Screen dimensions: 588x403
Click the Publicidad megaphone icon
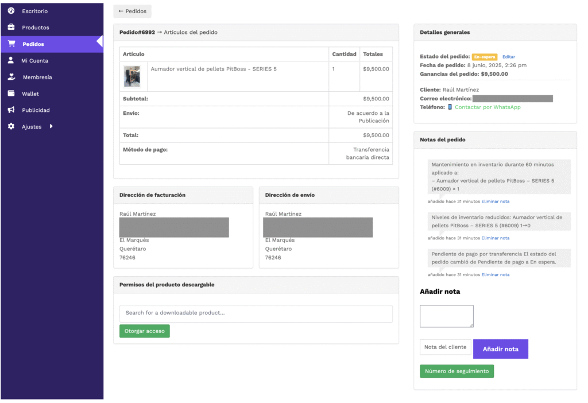pos(11,110)
